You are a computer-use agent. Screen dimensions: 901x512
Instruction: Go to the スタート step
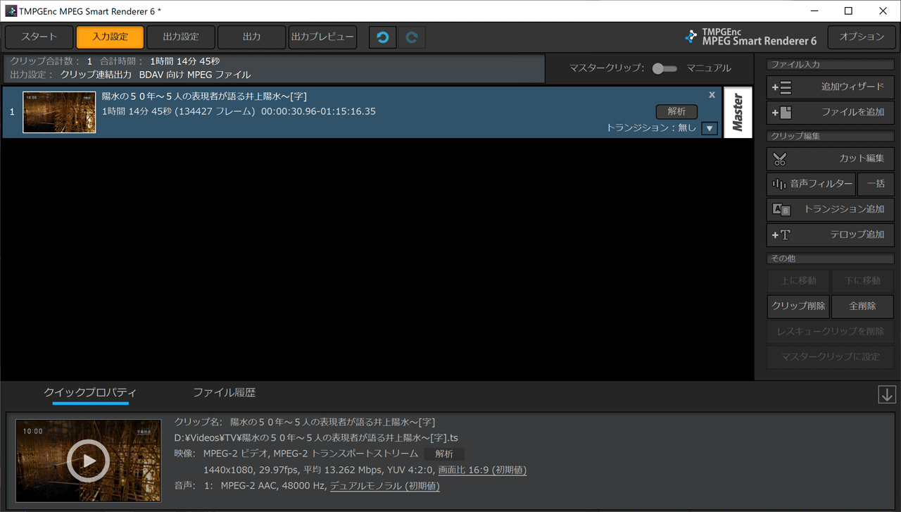click(x=39, y=37)
